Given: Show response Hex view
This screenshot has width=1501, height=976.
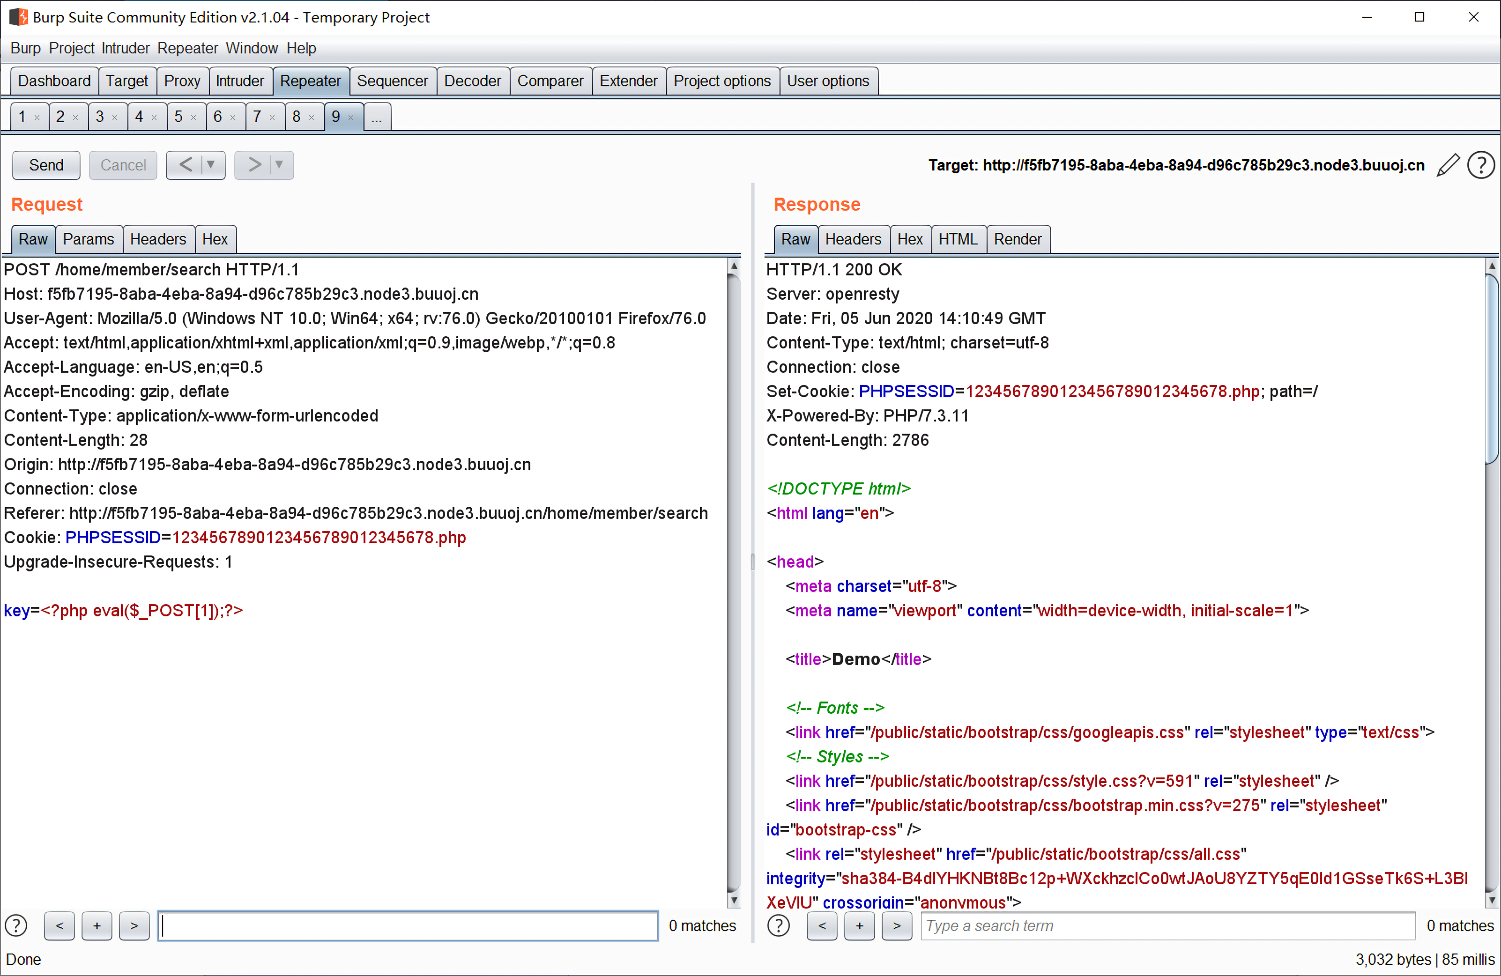Looking at the screenshot, I should 910,240.
